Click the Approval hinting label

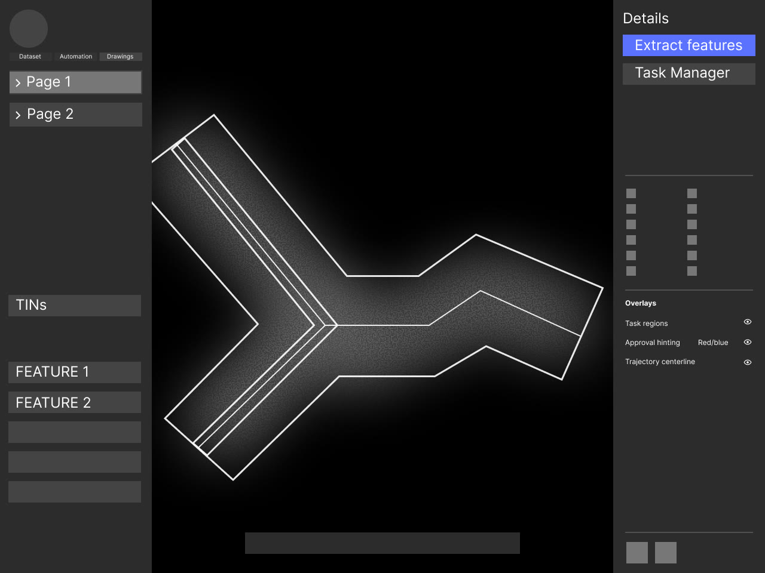(653, 343)
